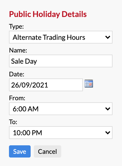The height and width of the screenshot is (166, 122).
Task: Click empty space inside Name field after text
Action: click(x=74, y=61)
